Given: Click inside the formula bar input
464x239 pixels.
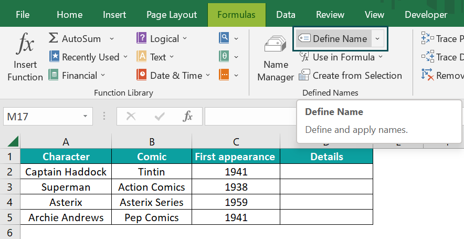Looking at the screenshot, I should click(x=250, y=117).
